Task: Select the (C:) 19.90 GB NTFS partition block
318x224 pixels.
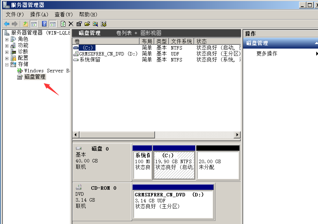Action: 174,162
